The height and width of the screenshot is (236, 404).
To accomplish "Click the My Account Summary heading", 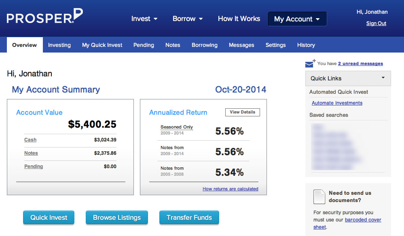I will [x=56, y=90].
